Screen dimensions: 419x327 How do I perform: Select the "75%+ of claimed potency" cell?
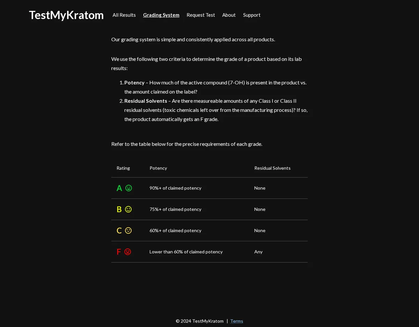175,209
